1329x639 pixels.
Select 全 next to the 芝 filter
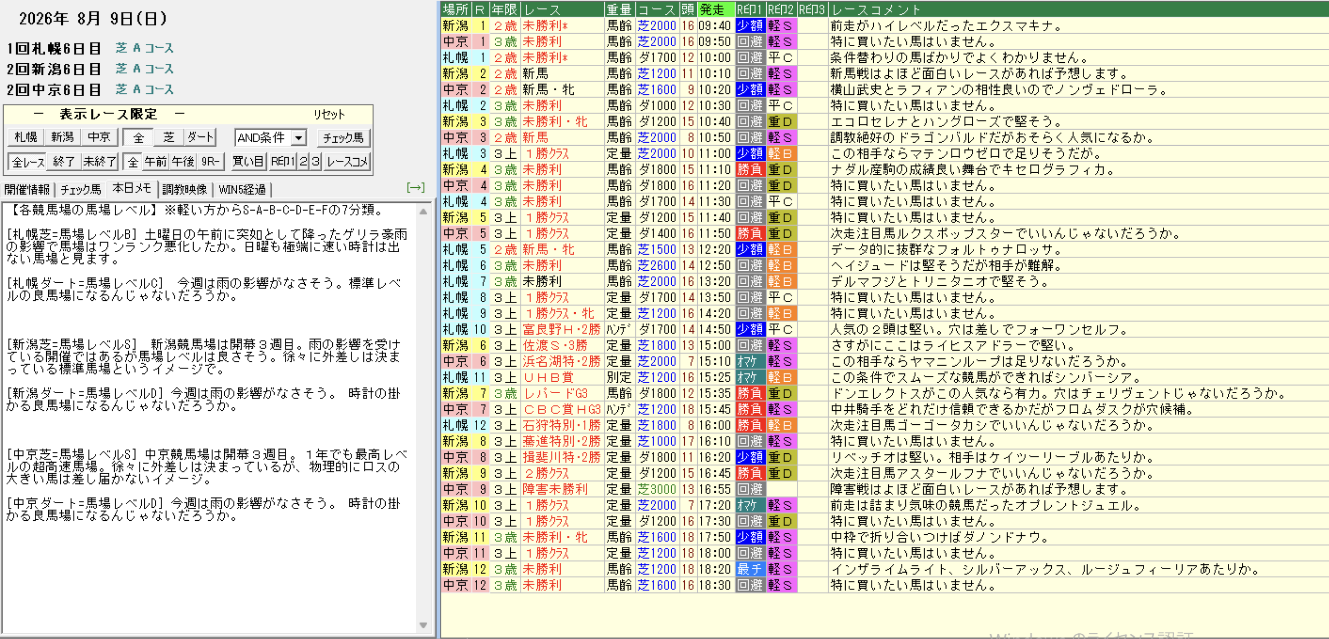coord(138,137)
